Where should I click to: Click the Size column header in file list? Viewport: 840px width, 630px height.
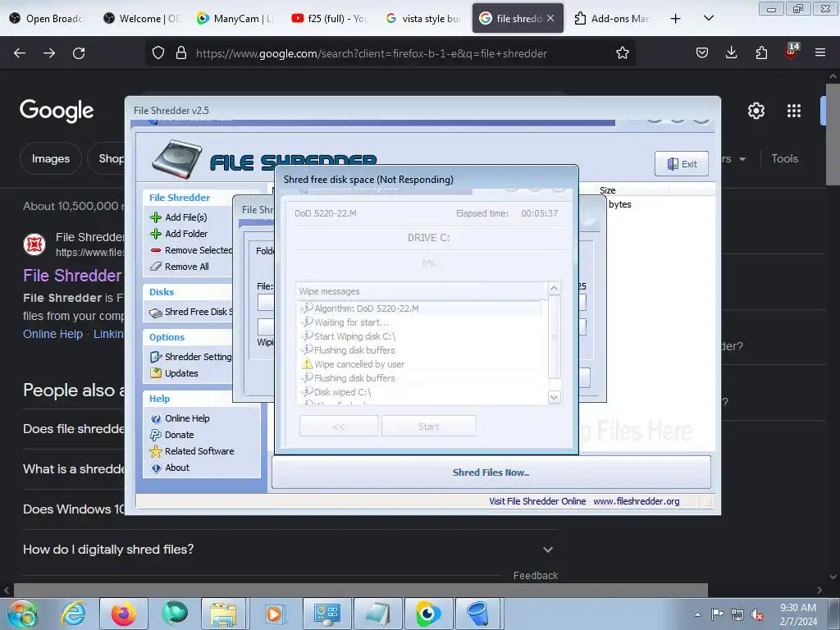point(632,190)
